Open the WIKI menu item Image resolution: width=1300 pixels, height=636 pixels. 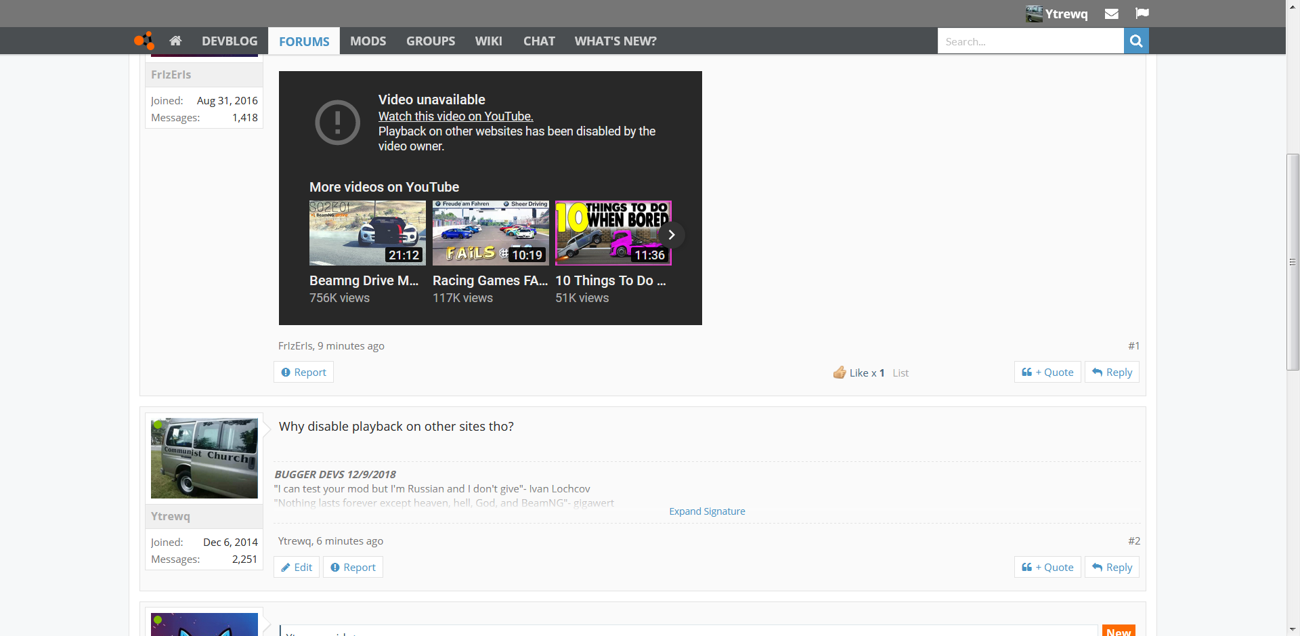pyautogui.click(x=488, y=41)
